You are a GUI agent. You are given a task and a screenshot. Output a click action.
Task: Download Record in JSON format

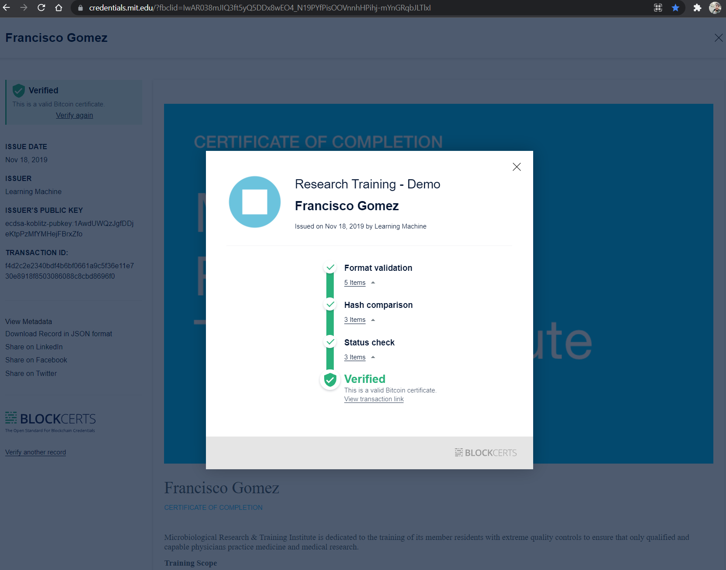(x=58, y=334)
